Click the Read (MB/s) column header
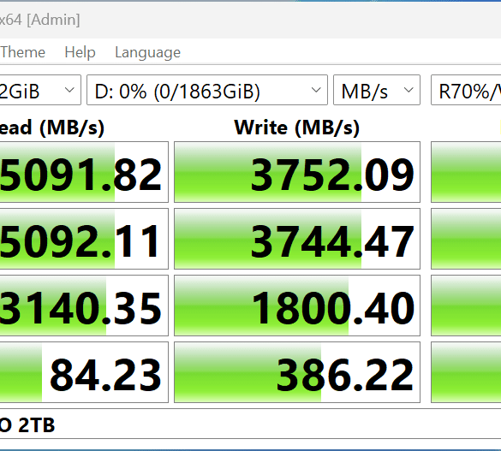This screenshot has height=451, width=501. pos(52,128)
